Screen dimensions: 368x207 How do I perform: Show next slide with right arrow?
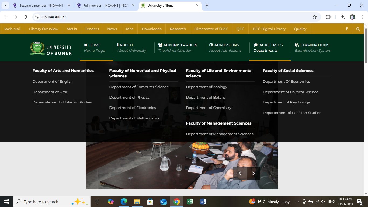253,173
